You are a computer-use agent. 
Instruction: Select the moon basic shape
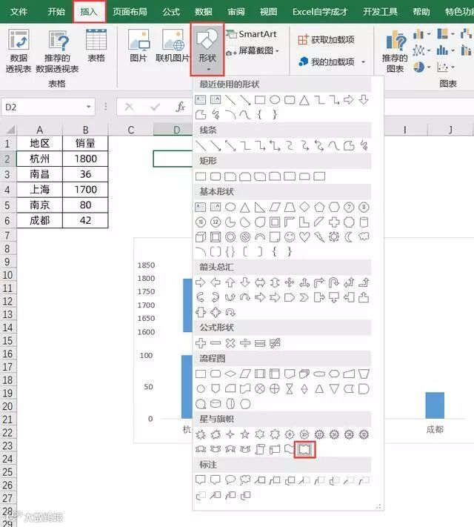349,237
